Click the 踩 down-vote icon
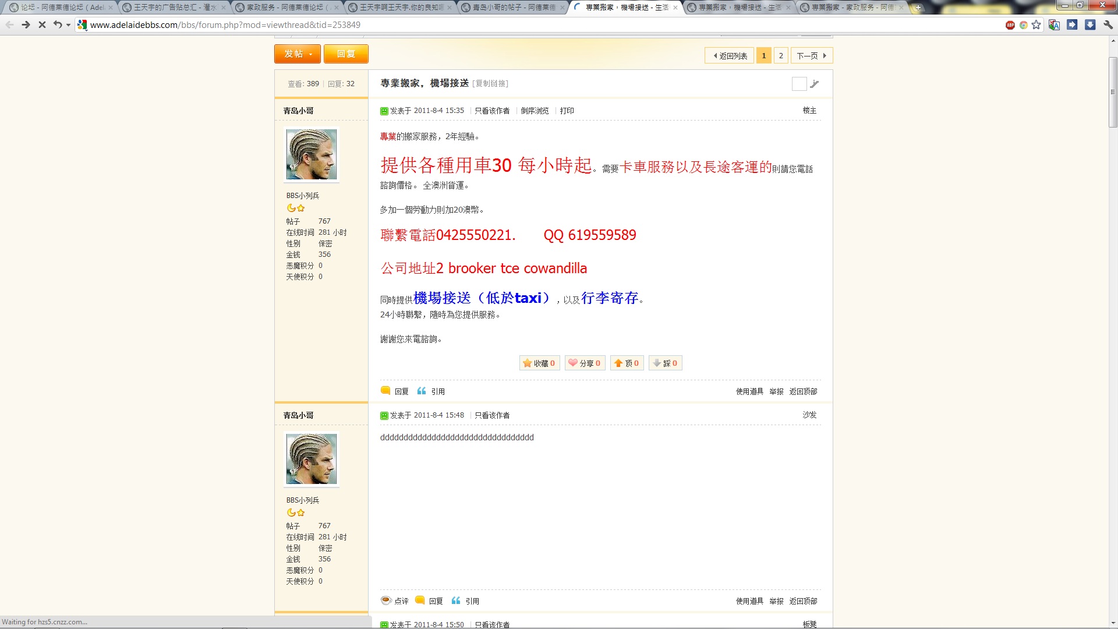1118x629 pixels. [657, 363]
